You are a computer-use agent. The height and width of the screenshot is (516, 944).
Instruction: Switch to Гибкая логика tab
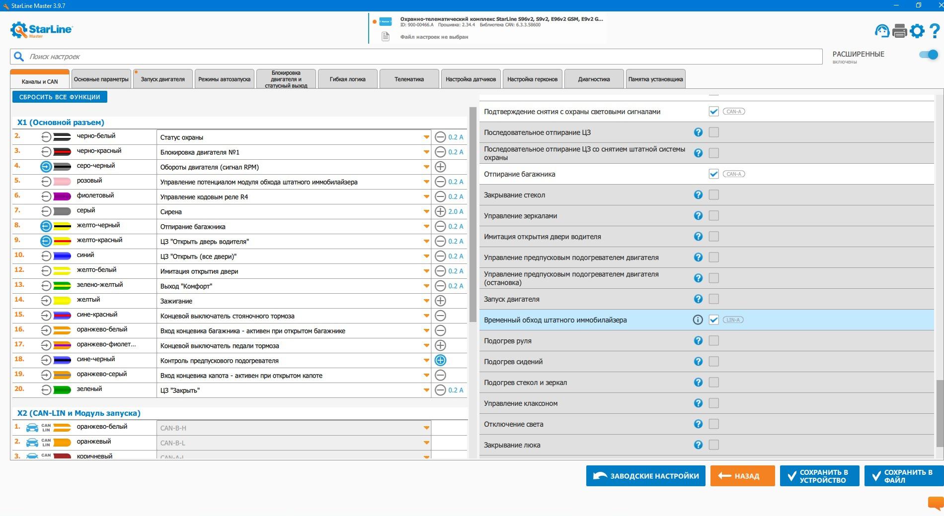point(347,79)
